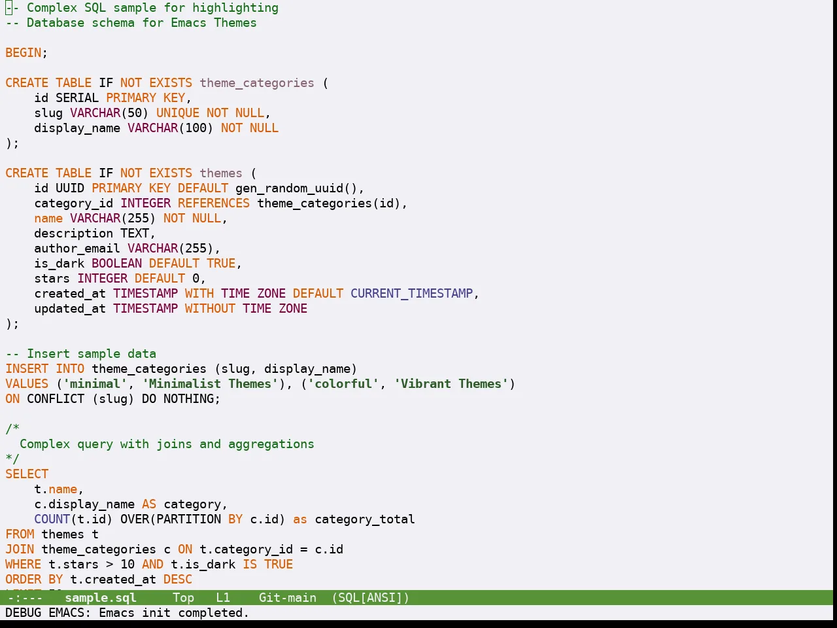Click t.name in the select list
This screenshot has width=837, height=628.
[x=56, y=489]
